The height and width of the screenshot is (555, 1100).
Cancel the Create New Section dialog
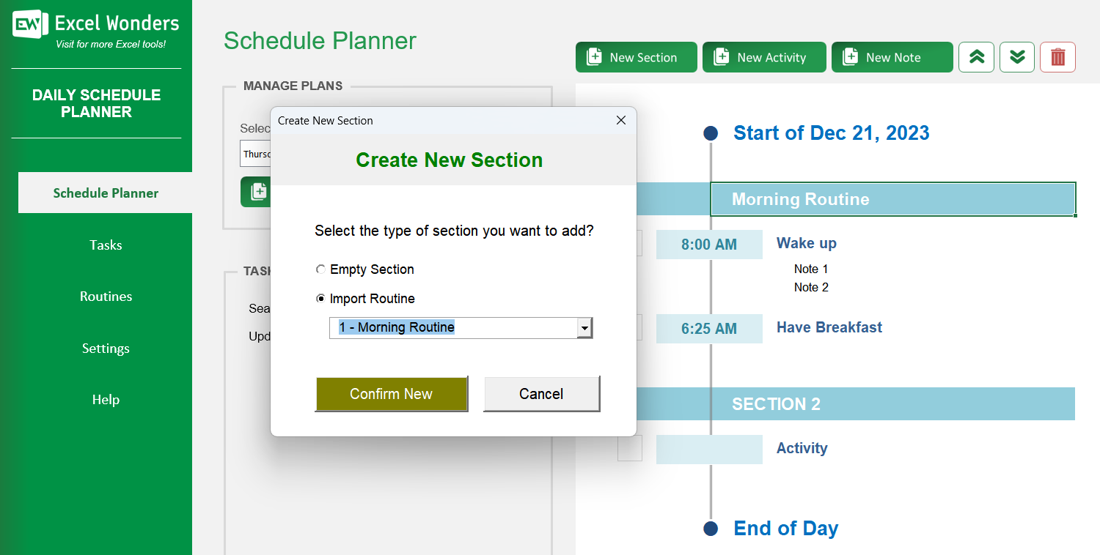541,393
